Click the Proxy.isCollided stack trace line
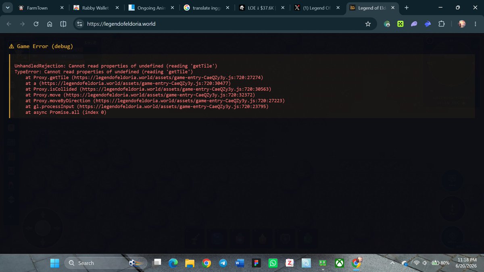Viewport: 484px width, 272px height. (x=148, y=89)
